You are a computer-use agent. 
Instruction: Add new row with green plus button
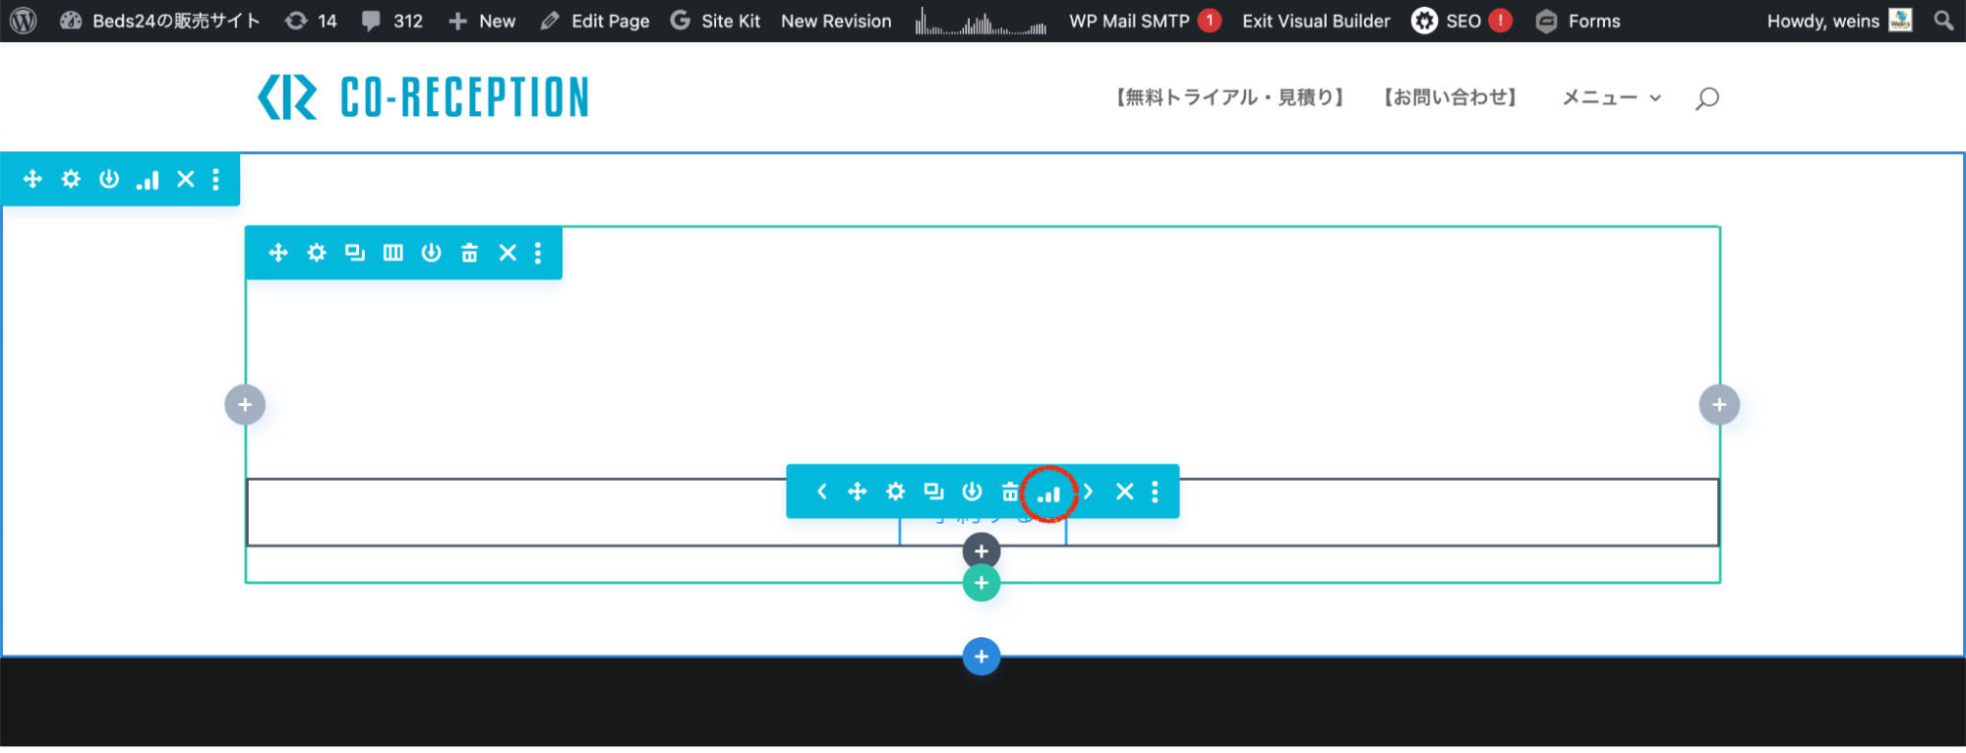[x=981, y=583]
